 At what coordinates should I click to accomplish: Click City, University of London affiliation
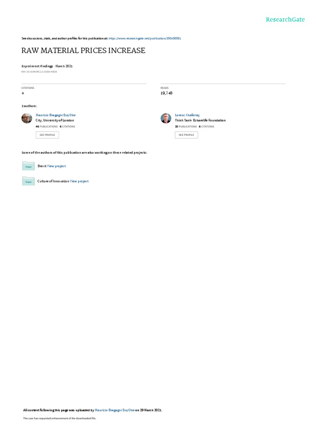(55, 120)
